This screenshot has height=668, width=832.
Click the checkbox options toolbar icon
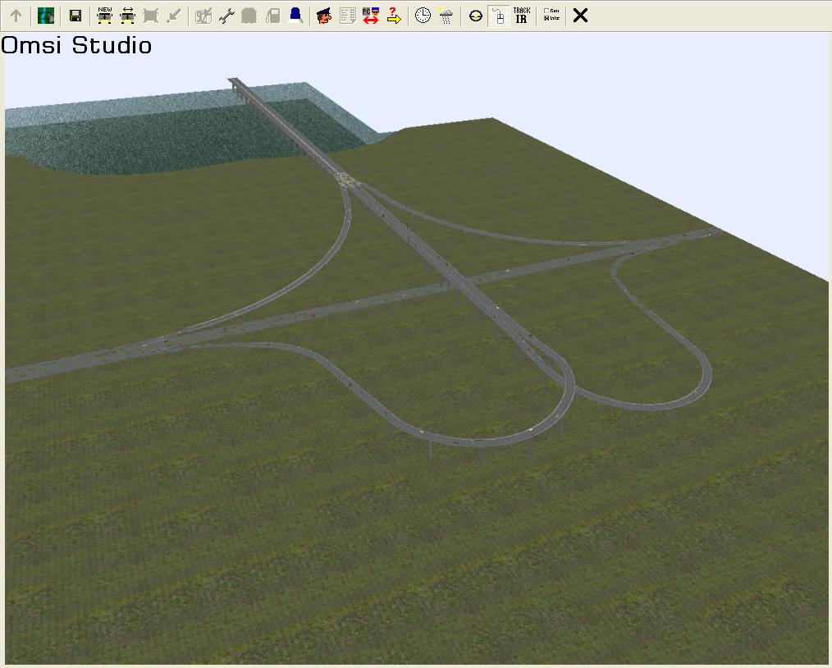click(551, 16)
